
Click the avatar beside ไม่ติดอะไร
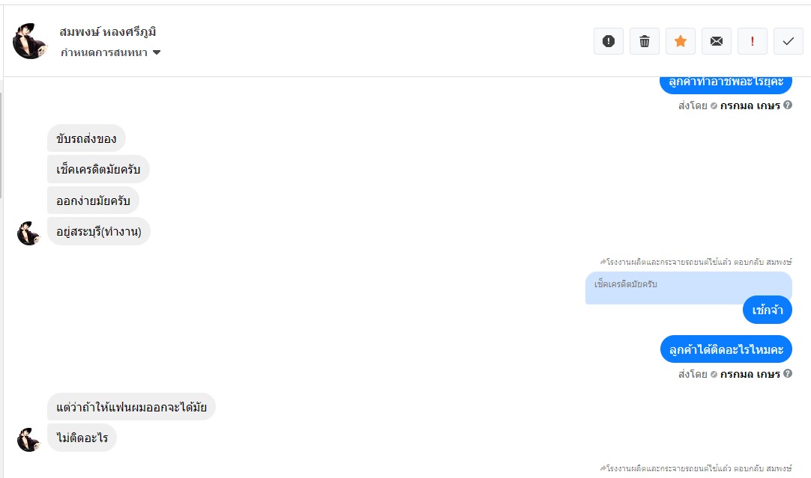[28, 439]
